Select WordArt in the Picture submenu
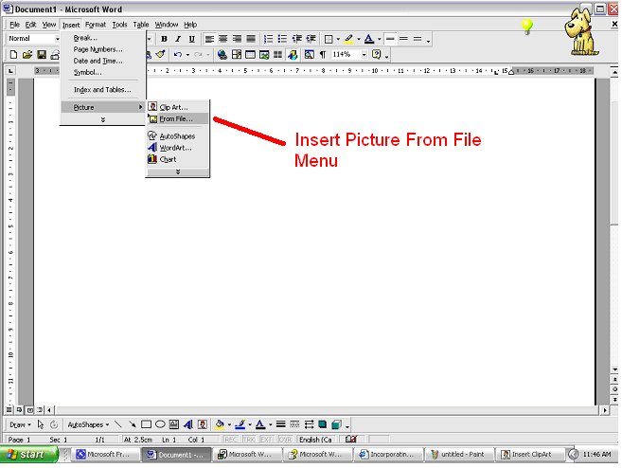622x468 pixels. point(178,148)
